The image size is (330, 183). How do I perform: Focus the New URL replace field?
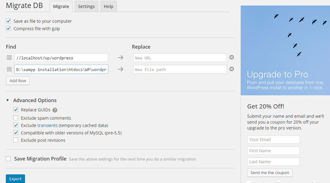pyautogui.click(x=180, y=58)
